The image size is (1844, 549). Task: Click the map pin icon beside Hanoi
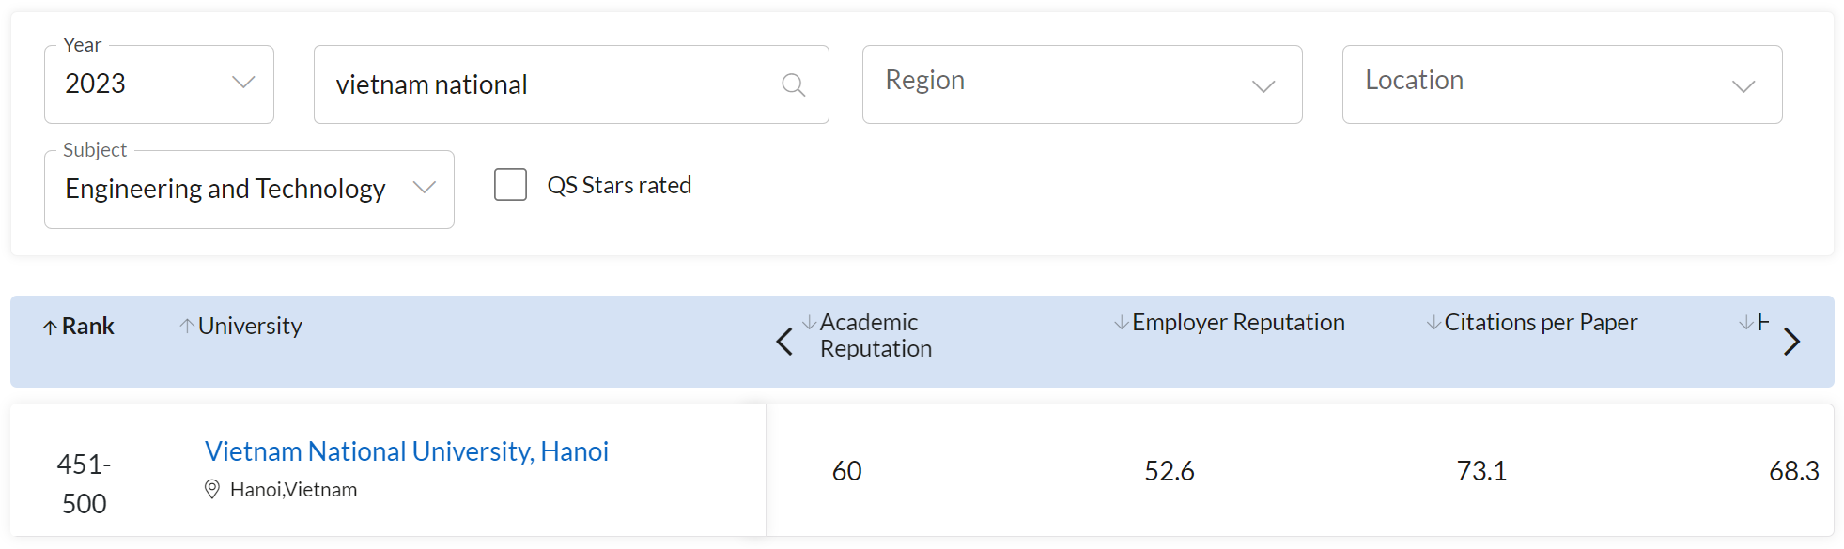pyautogui.click(x=212, y=490)
